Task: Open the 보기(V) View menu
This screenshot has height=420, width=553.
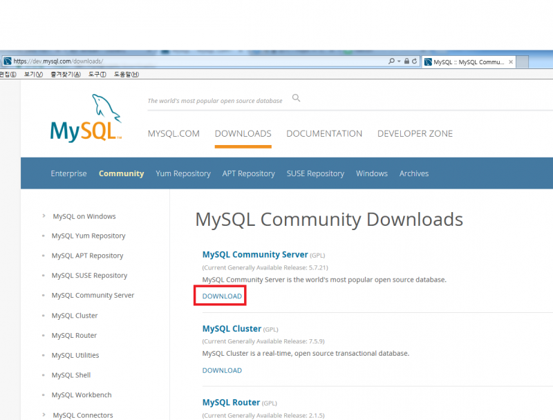Action: click(x=33, y=75)
